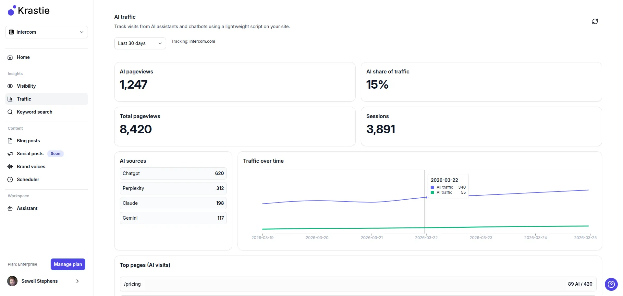Viewport: 623px width, 296px height.
Task: Click the Plan: Enterprise label
Action: [22, 264]
